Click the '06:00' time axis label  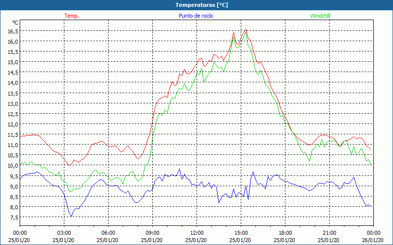[108, 233]
